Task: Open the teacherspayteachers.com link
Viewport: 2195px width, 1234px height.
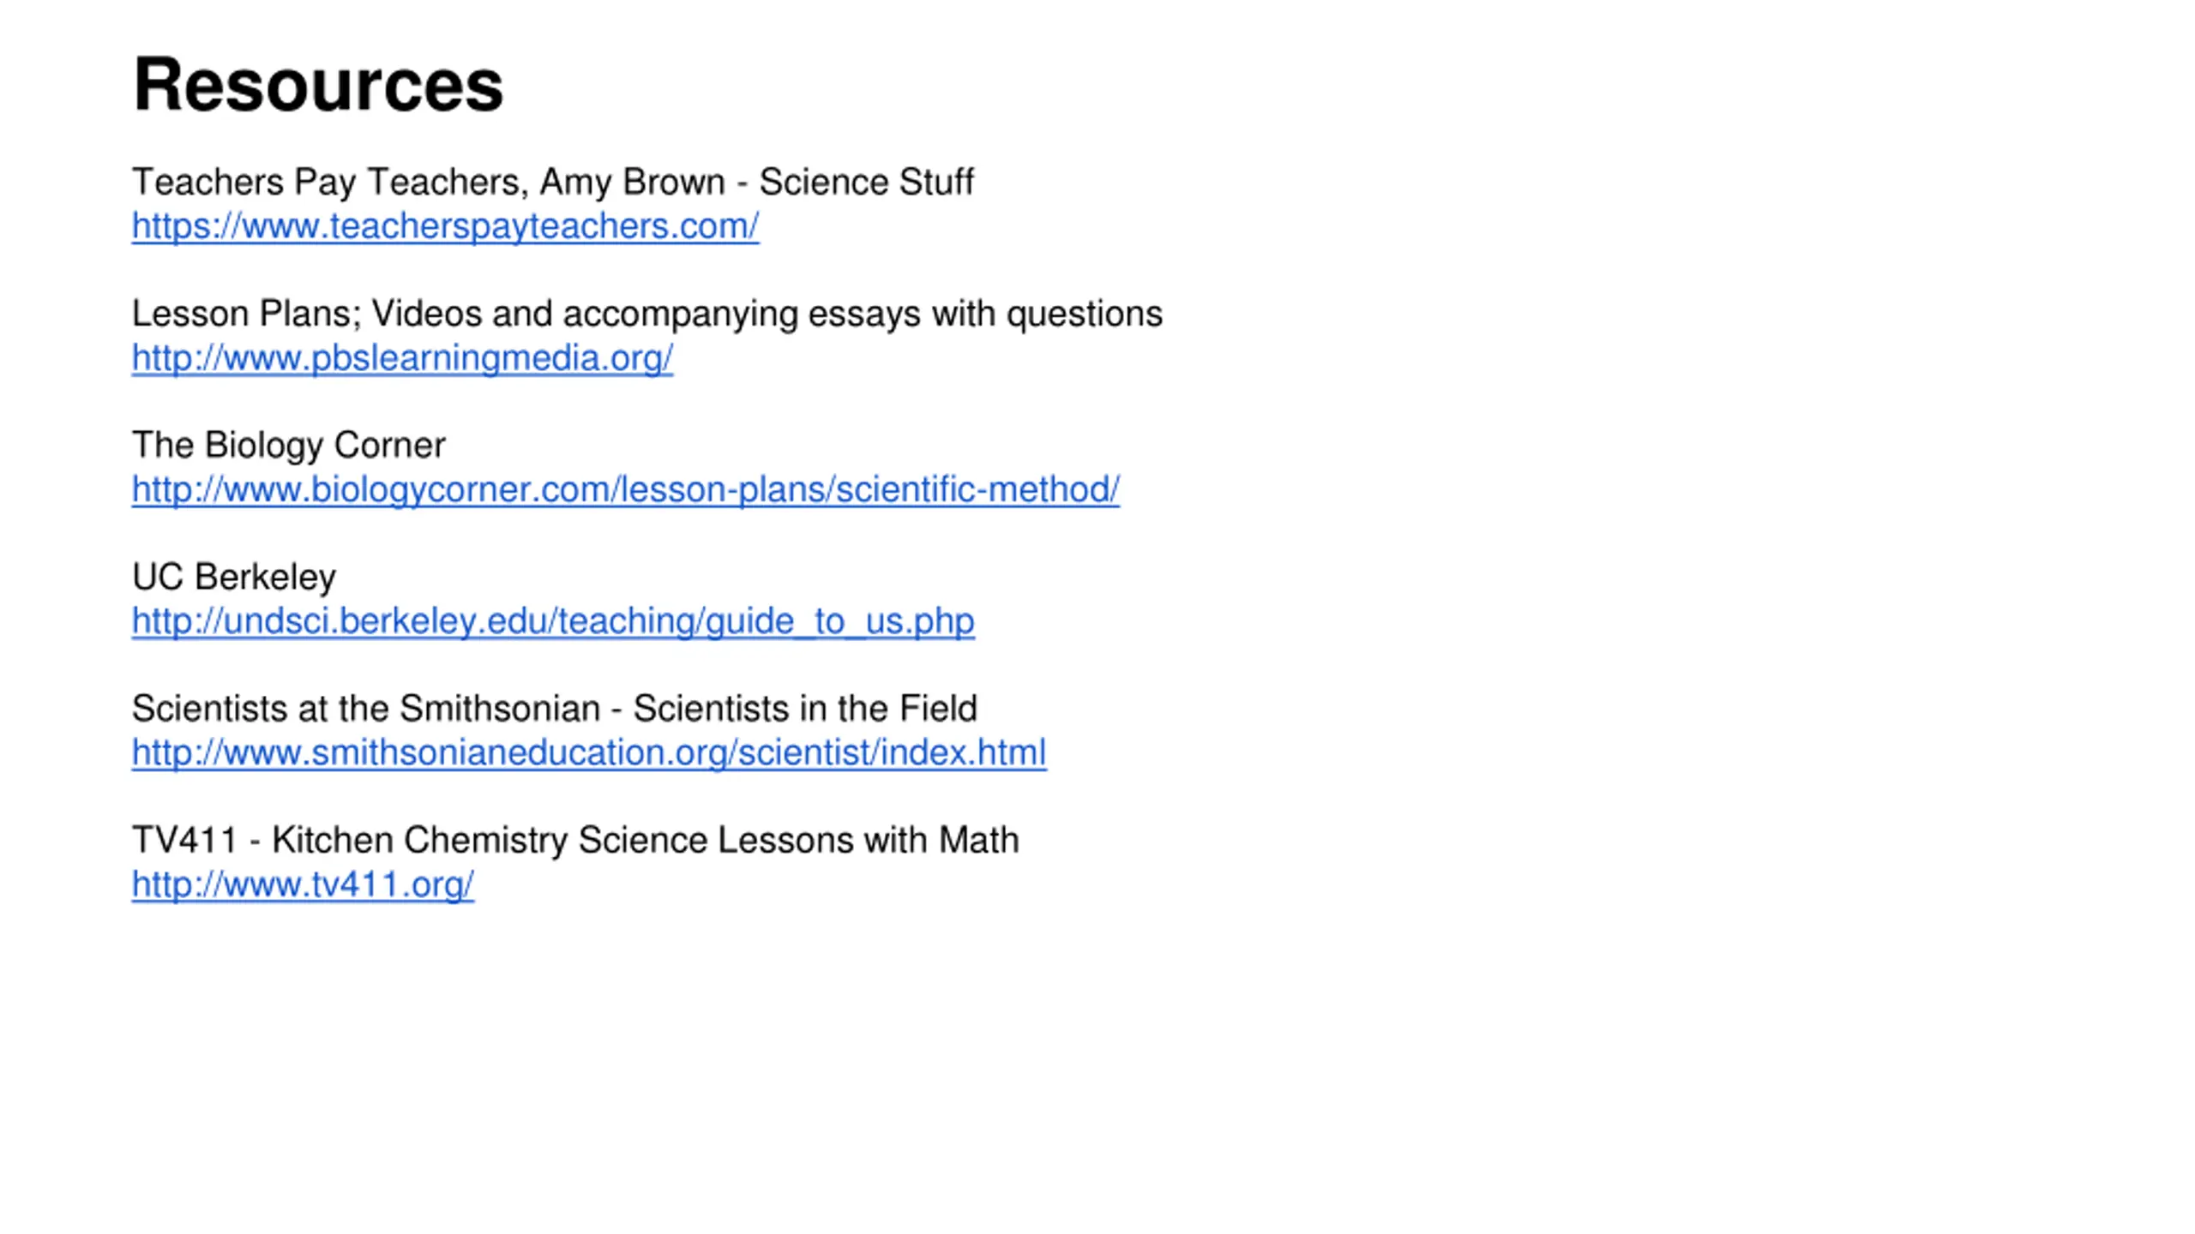Action: (x=445, y=226)
